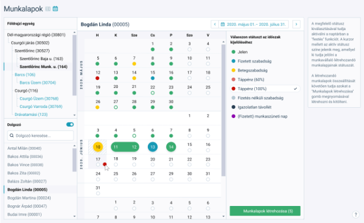Select employee Antal Milán (00040)
This screenshot has width=364, height=223.
pos(24,148)
